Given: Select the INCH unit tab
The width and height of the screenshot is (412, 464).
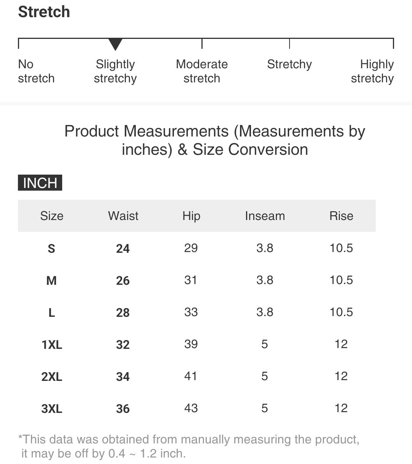Looking at the screenshot, I should [40, 183].
